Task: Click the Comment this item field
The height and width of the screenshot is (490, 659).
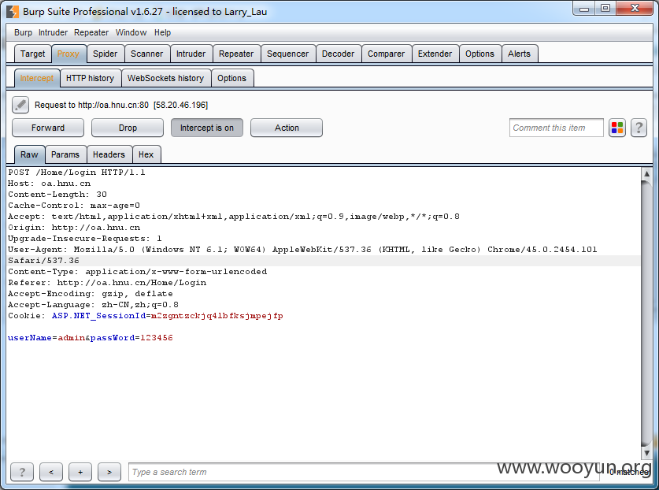Action: [x=556, y=128]
